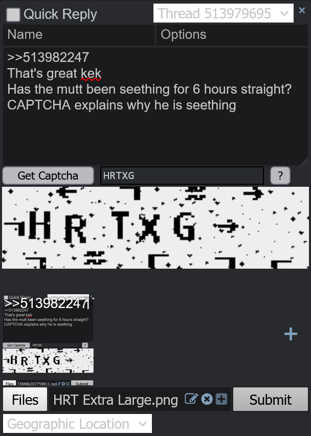Expand the Geographic Location dropdown
This screenshot has width=311, height=436.
point(78,424)
